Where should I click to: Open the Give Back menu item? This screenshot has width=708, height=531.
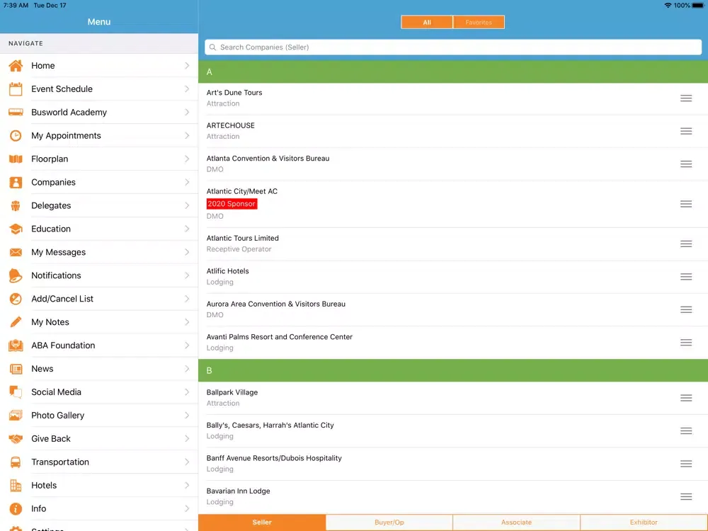click(99, 439)
